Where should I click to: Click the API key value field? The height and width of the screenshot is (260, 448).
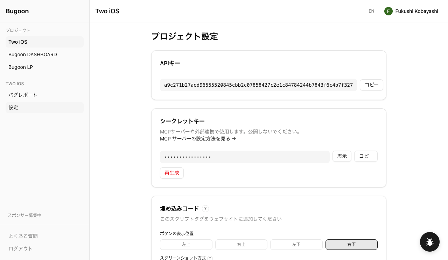point(258,85)
